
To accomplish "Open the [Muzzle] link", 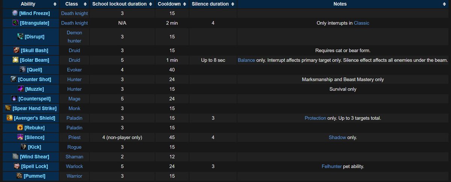I will click(x=35, y=89).
